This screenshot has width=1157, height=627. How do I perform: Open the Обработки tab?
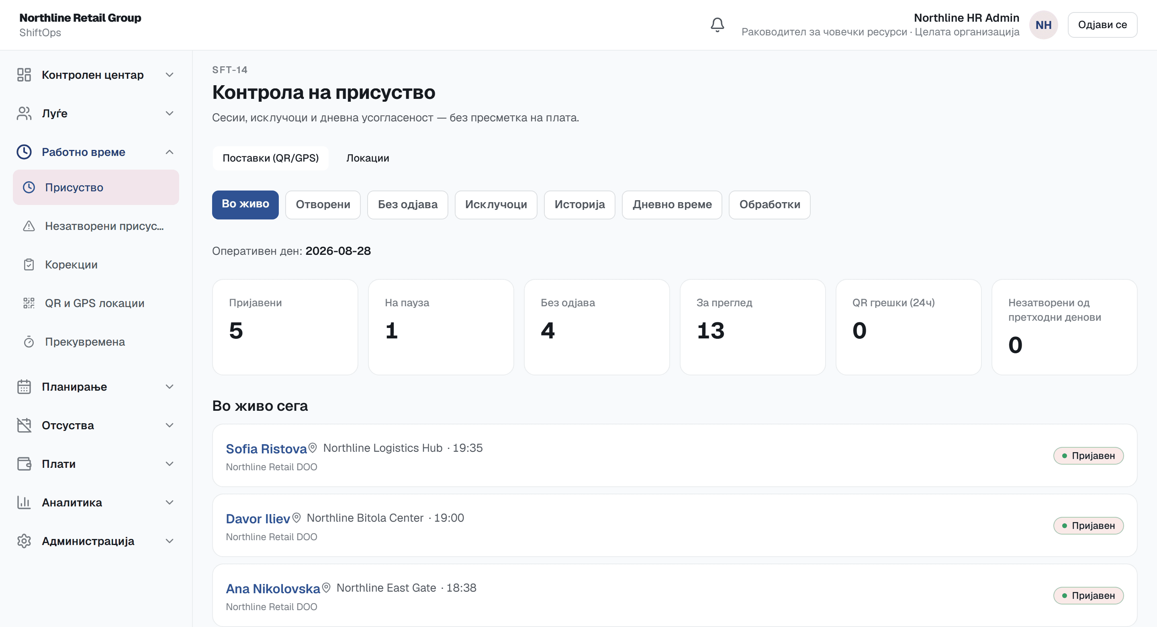pos(769,205)
